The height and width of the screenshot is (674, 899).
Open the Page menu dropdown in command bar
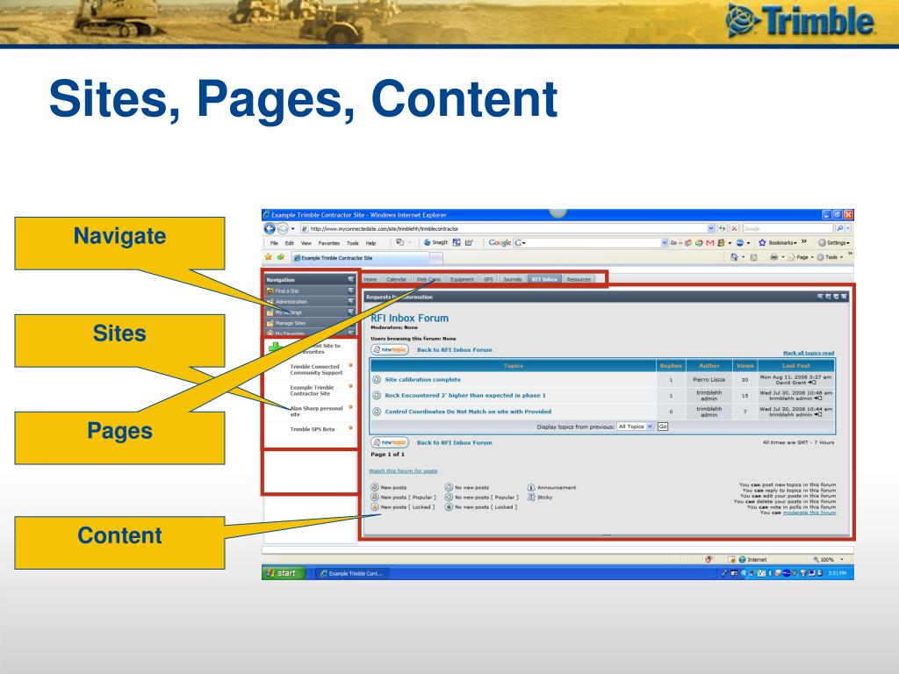(x=801, y=257)
